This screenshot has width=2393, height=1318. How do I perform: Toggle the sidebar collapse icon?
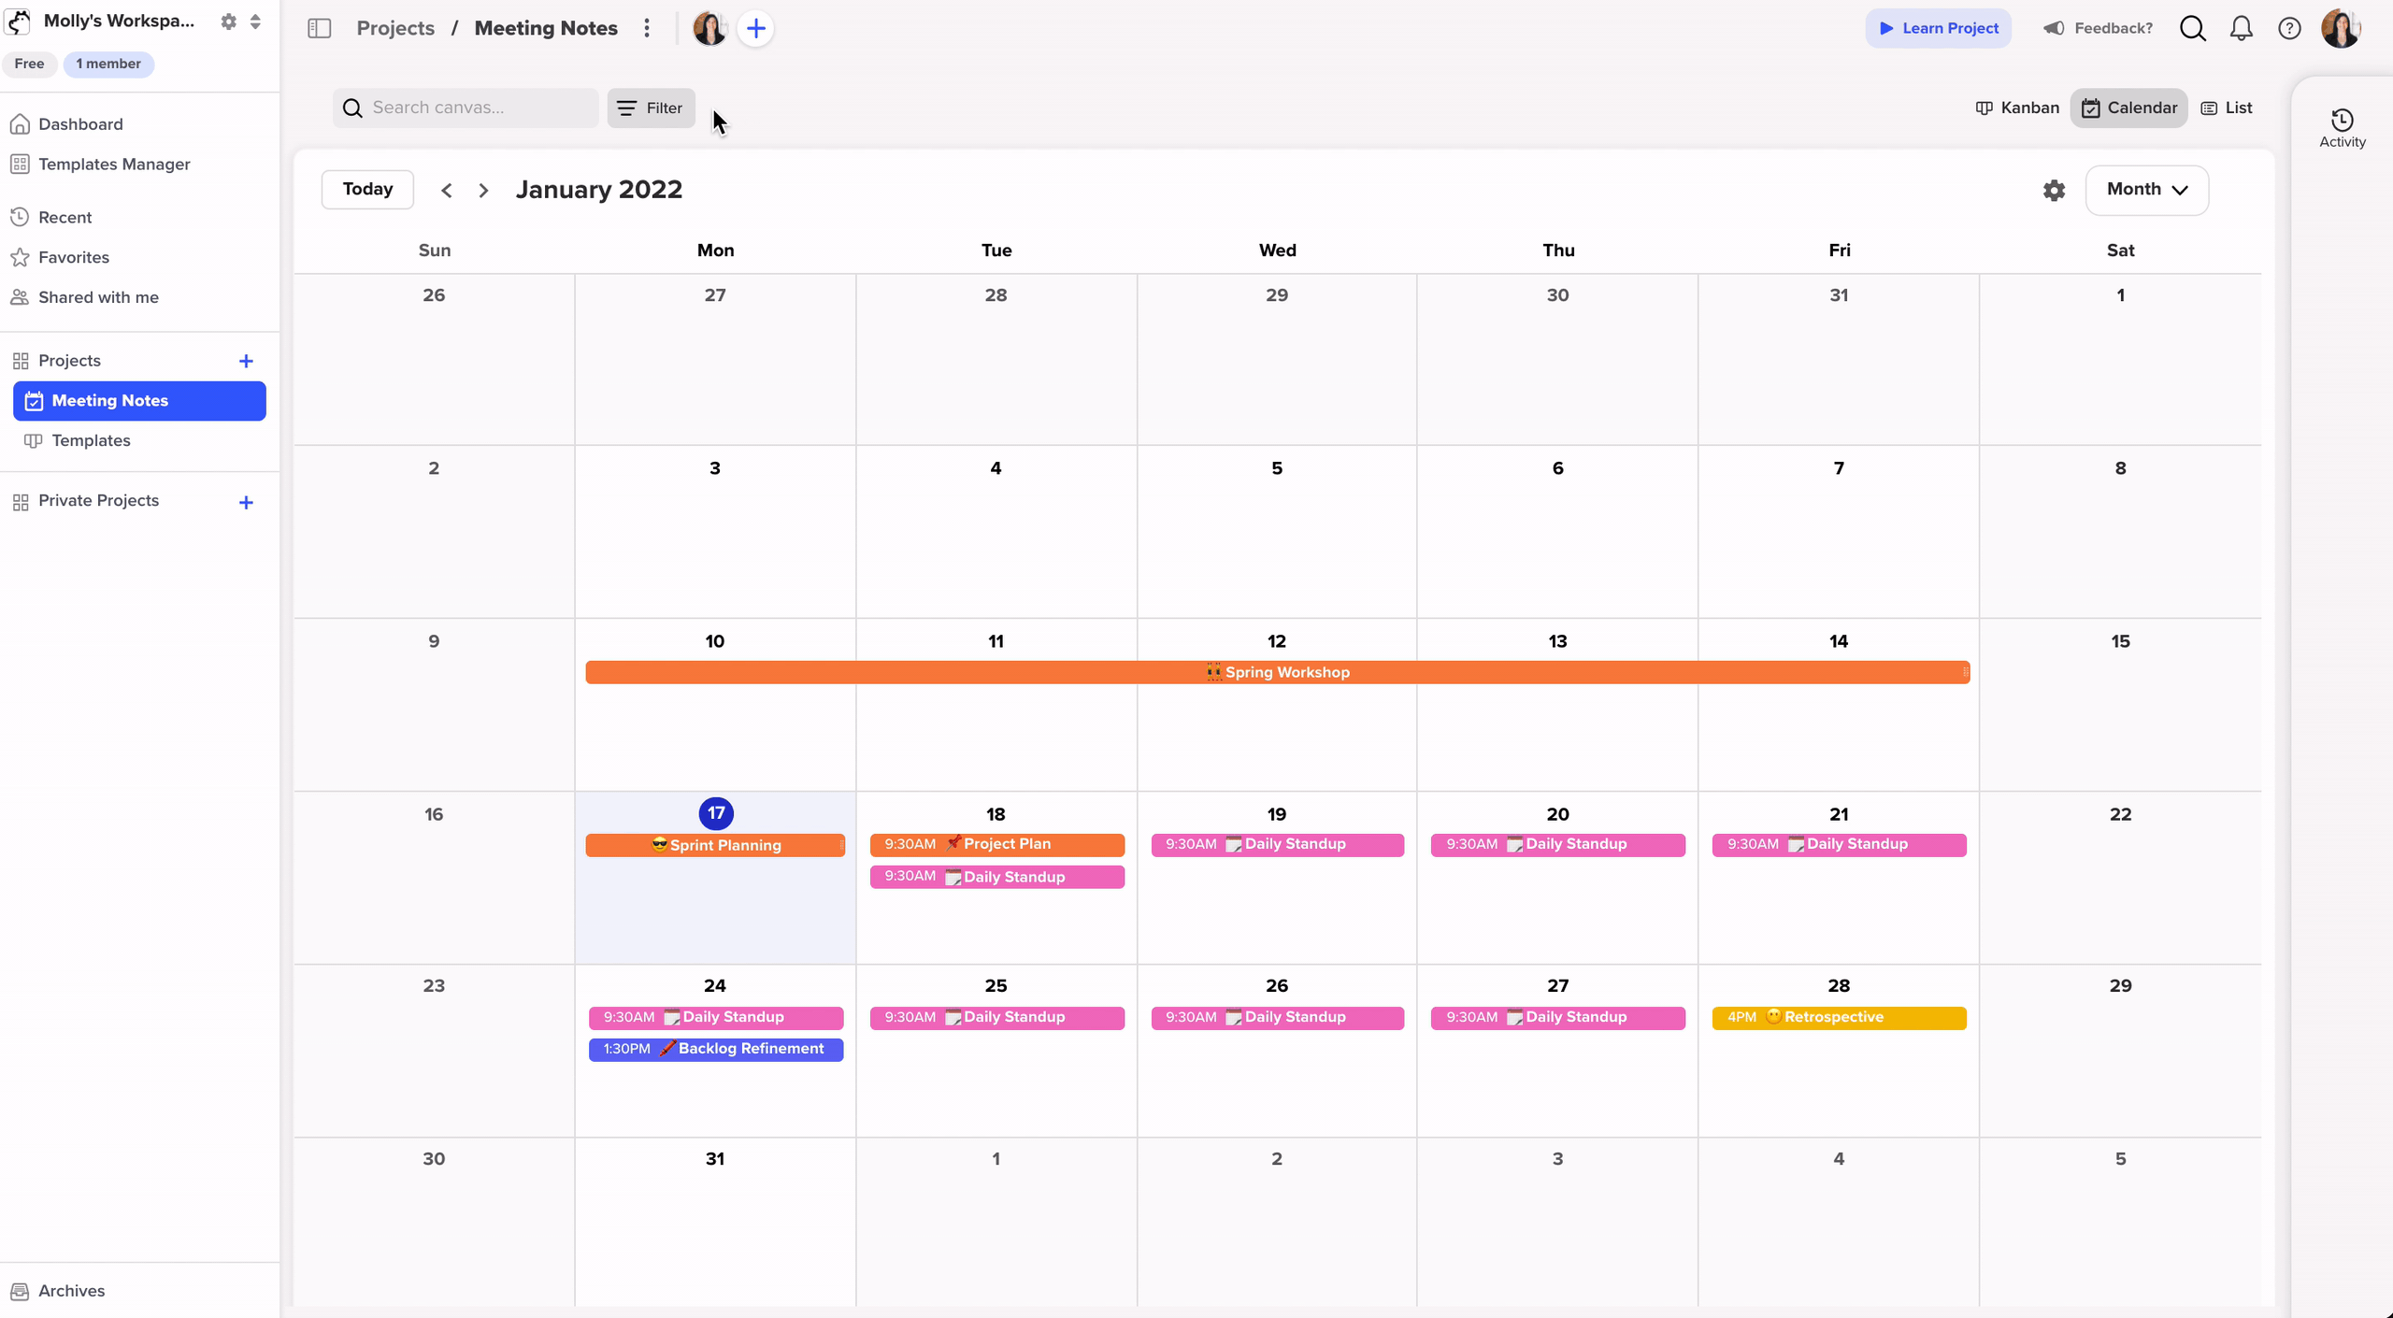pos(319,28)
